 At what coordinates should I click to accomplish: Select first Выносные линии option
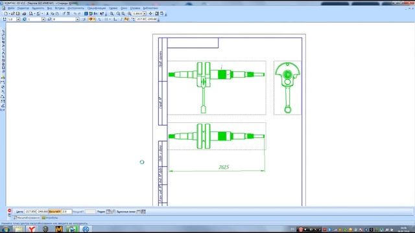coord(138,212)
